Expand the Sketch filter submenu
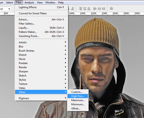Viewport: 144px width, 118px height. coord(41,76)
